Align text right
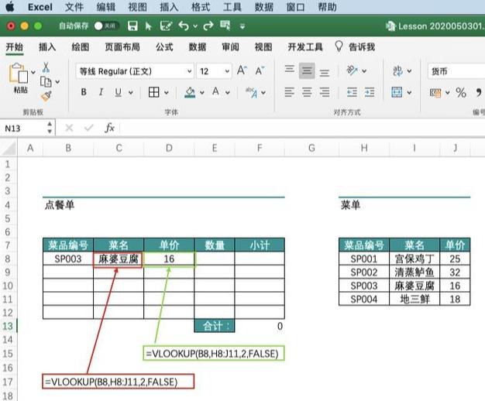The height and width of the screenshot is (401, 485). point(325,92)
